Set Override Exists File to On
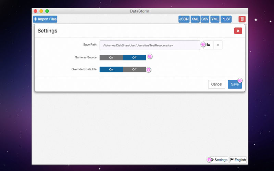Viewport: 274px width, 171px height. click(x=111, y=69)
